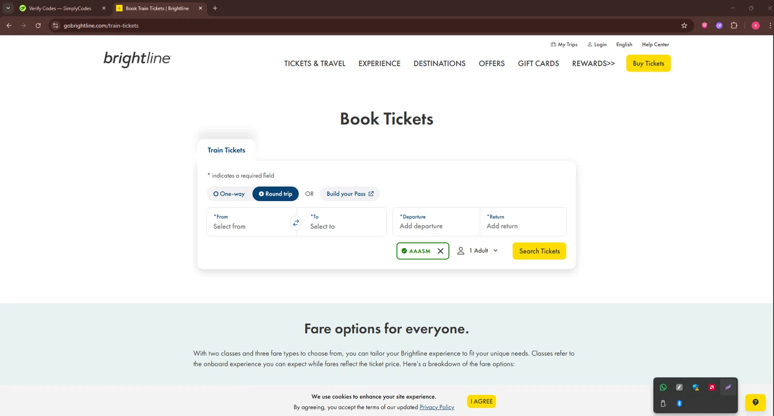Open the OFFERS menu
This screenshot has width=774, height=416.
coord(492,63)
